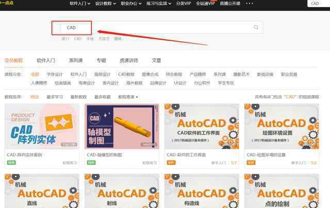Image resolution: width=330 pixels, height=208 pixels.
Task: Expand the 设计教程 navigation dropdown
Action: click(105, 4)
